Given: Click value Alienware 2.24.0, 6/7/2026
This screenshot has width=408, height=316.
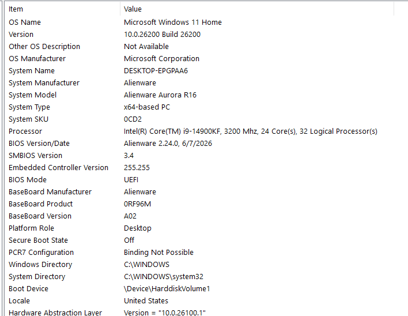Looking at the screenshot, I should tap(168, 144).
